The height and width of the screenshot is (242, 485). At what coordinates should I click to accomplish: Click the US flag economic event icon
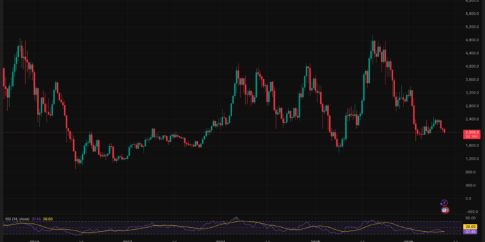click(444, 210)
